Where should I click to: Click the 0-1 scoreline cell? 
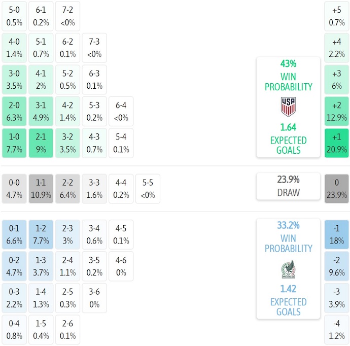[14, 234]
